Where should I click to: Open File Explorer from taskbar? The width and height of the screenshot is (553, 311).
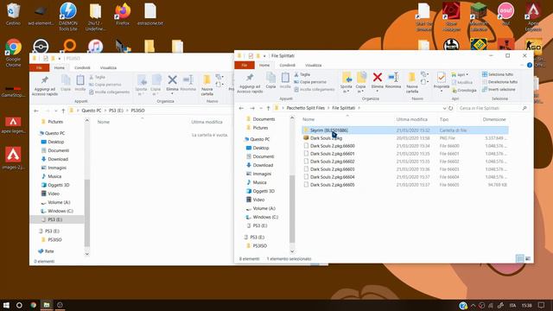(47, 305)
